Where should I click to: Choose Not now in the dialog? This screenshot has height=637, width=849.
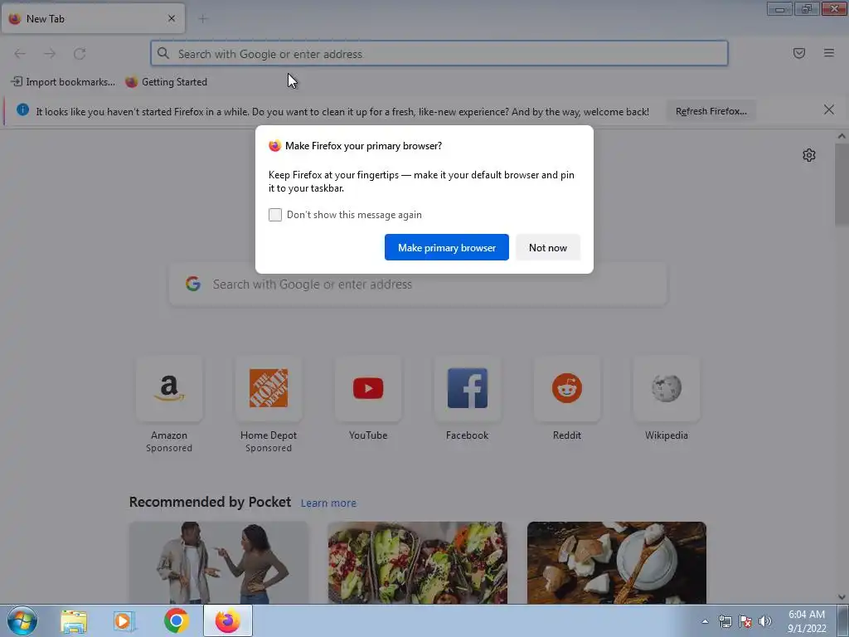tap(548, 247)
